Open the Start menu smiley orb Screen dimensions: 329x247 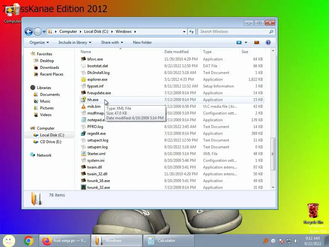[x=9, y=241]
